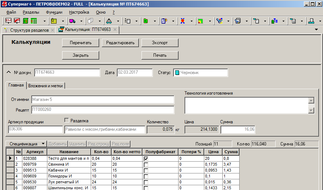Click the green-yellow-red corner chart icon
The height and width of the screenshot is (190, 323).
[x=201, y=21]
